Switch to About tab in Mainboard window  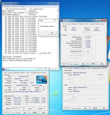[104, 68]
